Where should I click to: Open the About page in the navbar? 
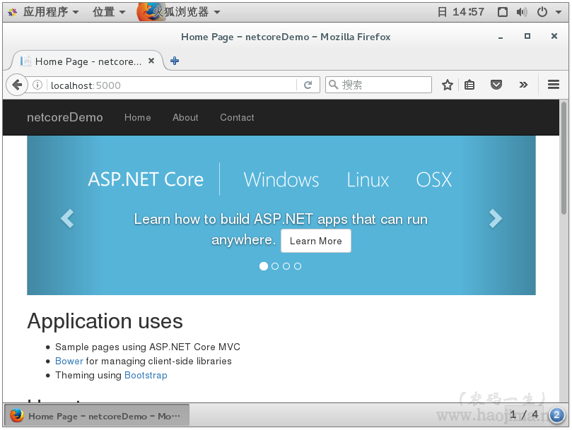pos(185,117)
